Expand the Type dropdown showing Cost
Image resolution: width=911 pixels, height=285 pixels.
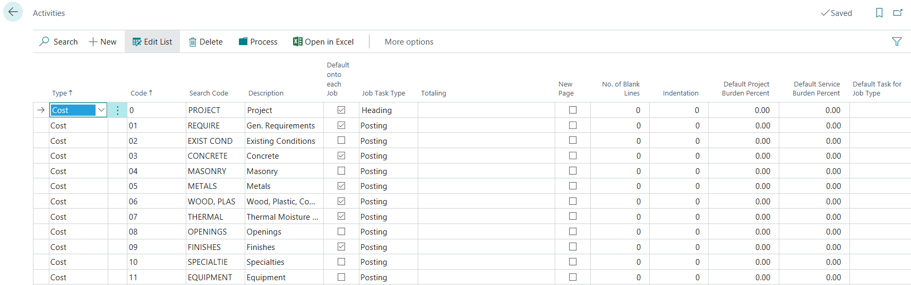(101, 110)
